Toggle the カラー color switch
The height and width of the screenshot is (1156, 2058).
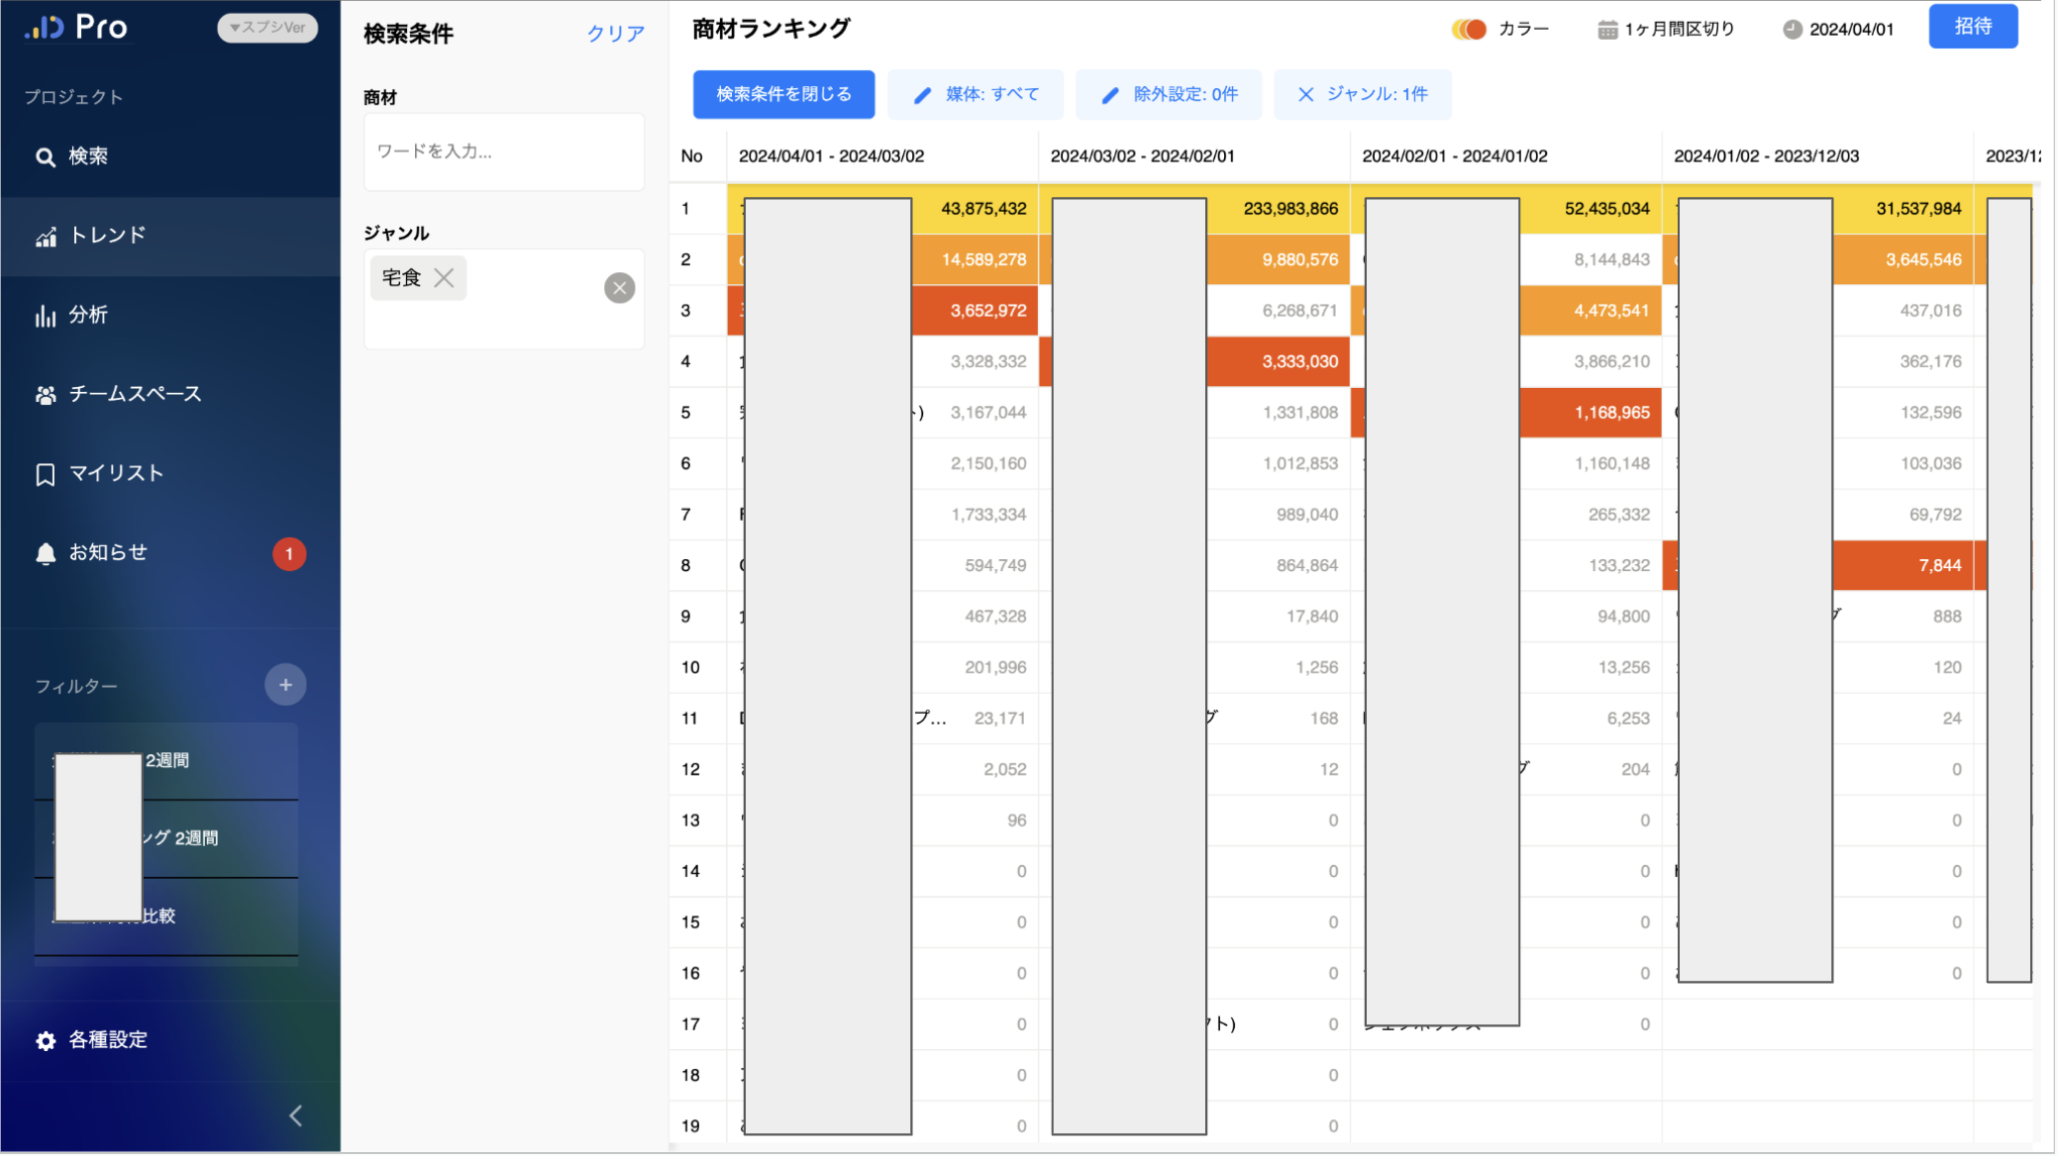tap(1471, 30)
